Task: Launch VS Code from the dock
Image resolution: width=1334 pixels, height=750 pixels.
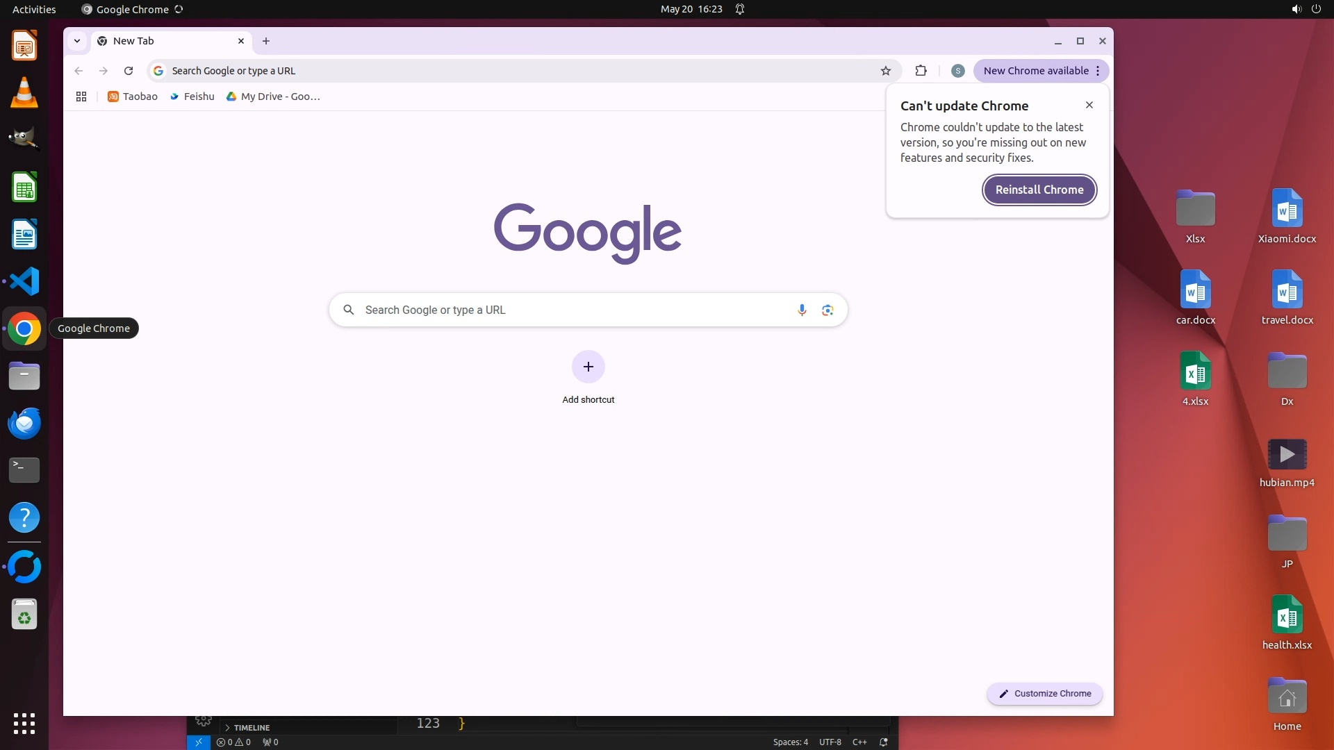Action: (x=24, y=281)
